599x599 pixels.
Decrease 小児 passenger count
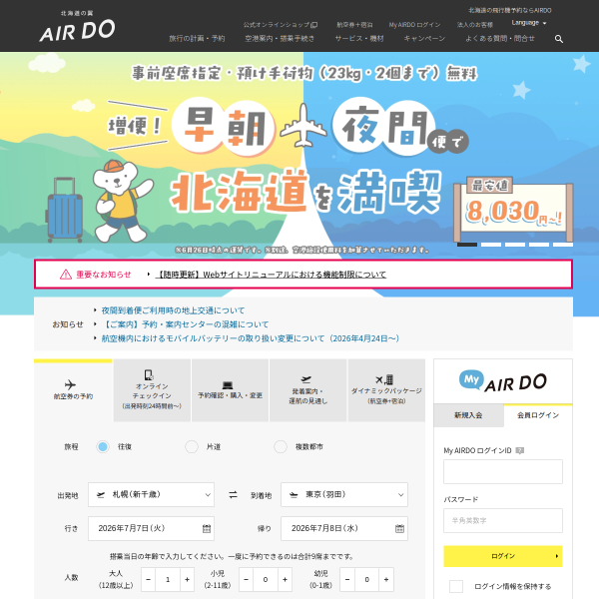coord(246,579)
